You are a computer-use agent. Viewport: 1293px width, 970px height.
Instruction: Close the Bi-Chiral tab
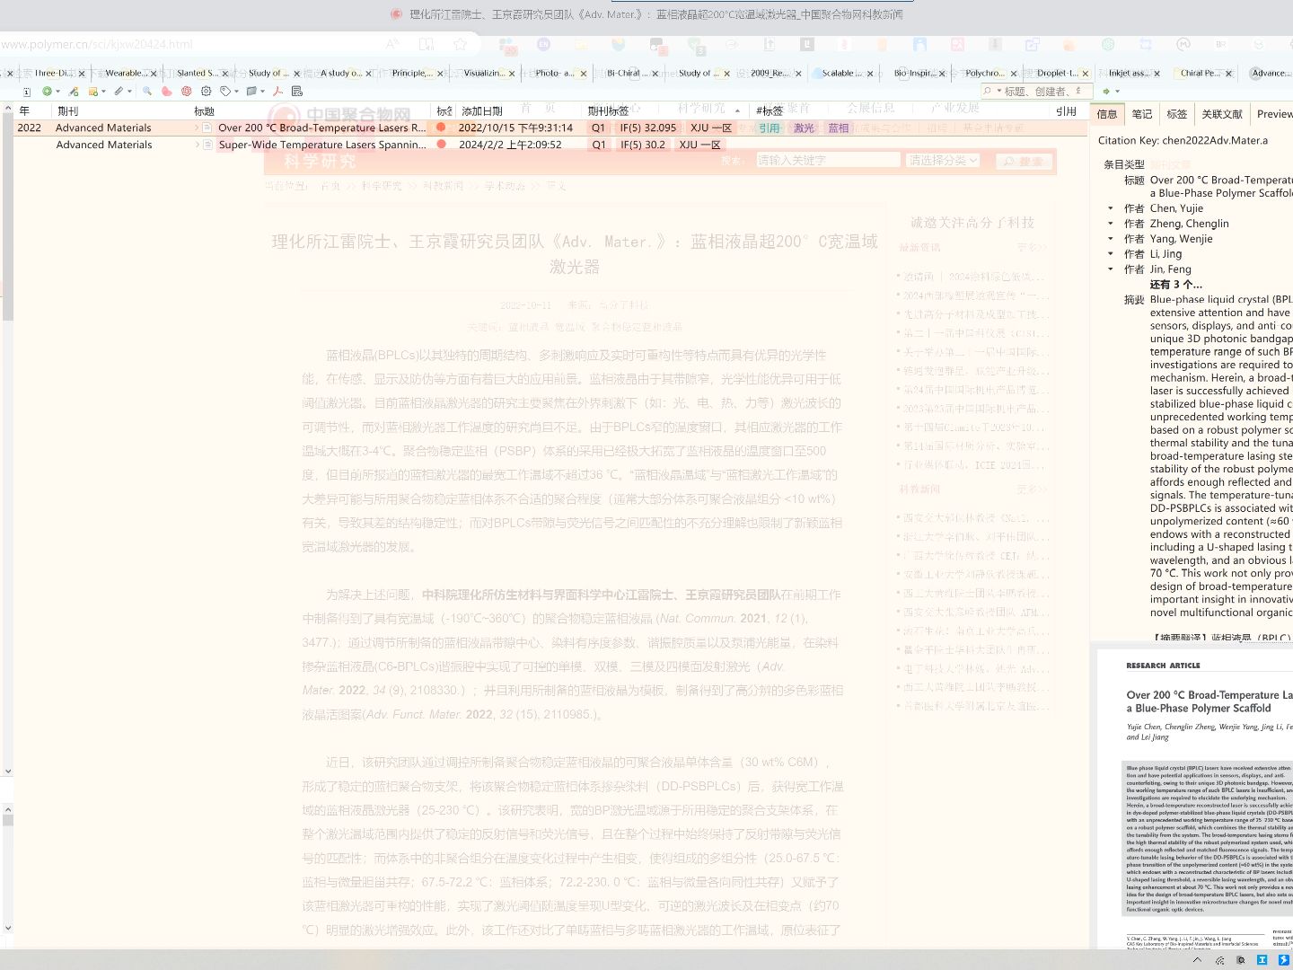point(655,74)
